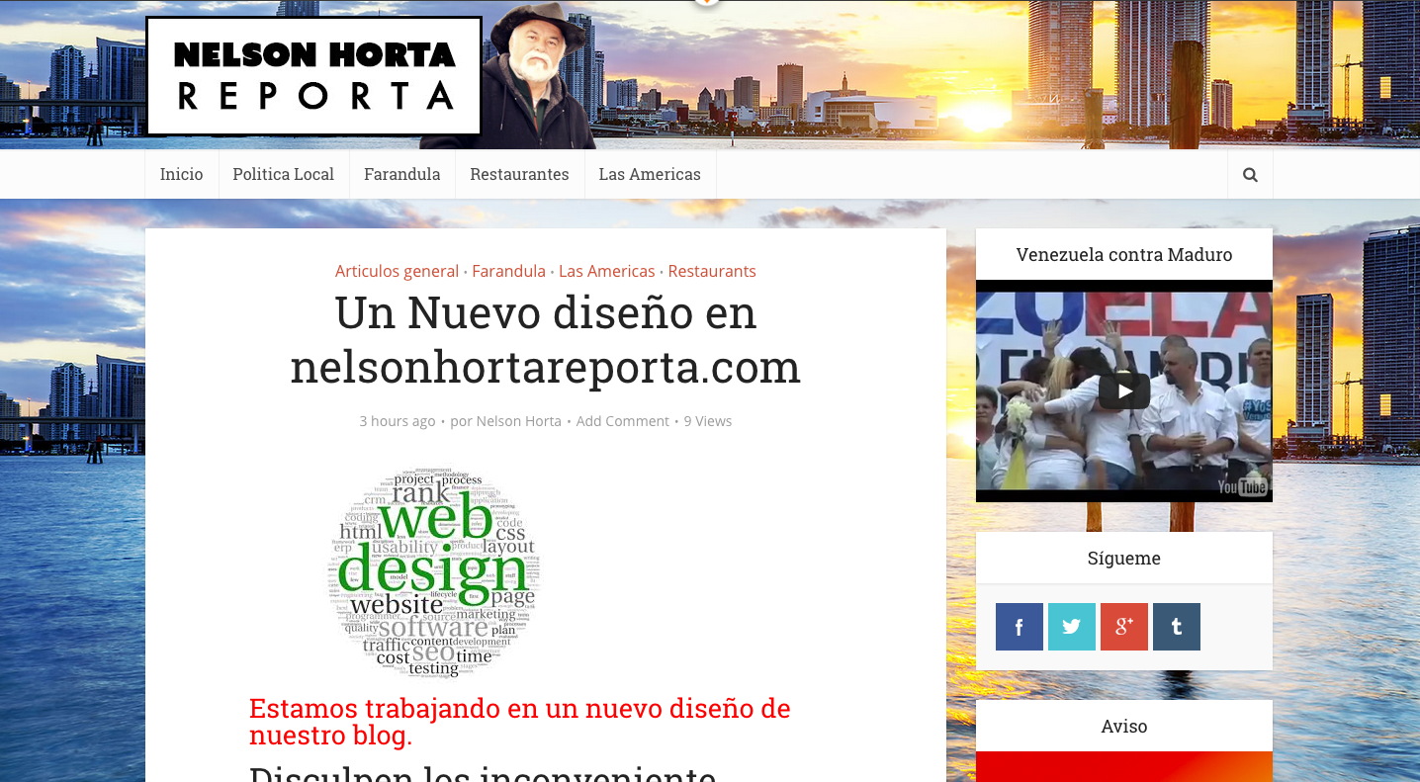This screenshot has height=782, width=1420.
Task: Go to Inicio in the navigation bar
Action: [x=182, y=174]
